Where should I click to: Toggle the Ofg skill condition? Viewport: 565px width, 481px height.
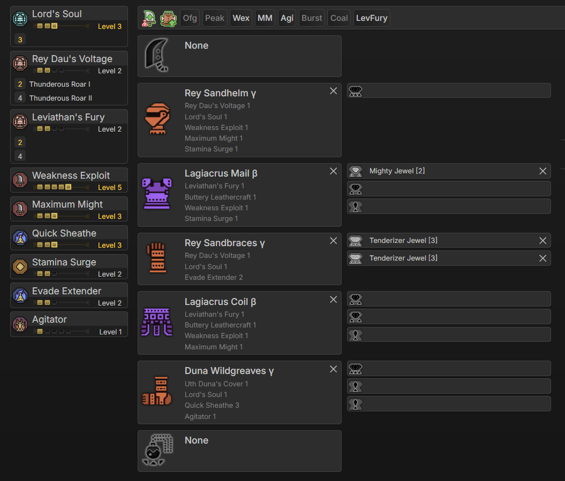pyautogui.click(x=190, y=18)
